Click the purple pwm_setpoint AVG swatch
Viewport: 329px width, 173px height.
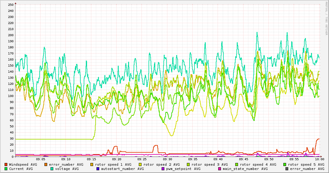pos(163,169)
